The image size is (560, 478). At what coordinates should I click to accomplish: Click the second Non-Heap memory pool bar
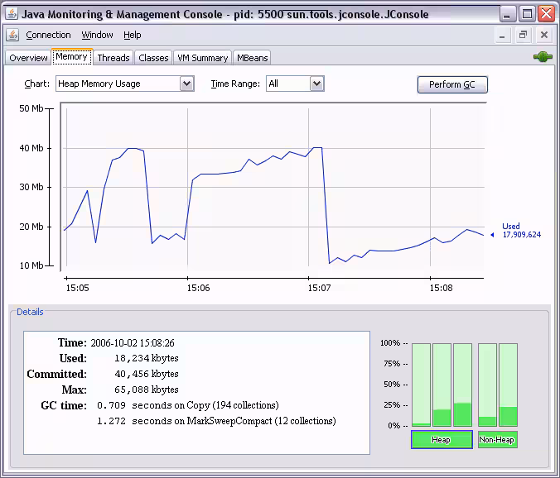point(508,385)
